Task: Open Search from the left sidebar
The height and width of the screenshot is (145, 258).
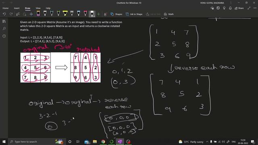Action: 4,29
